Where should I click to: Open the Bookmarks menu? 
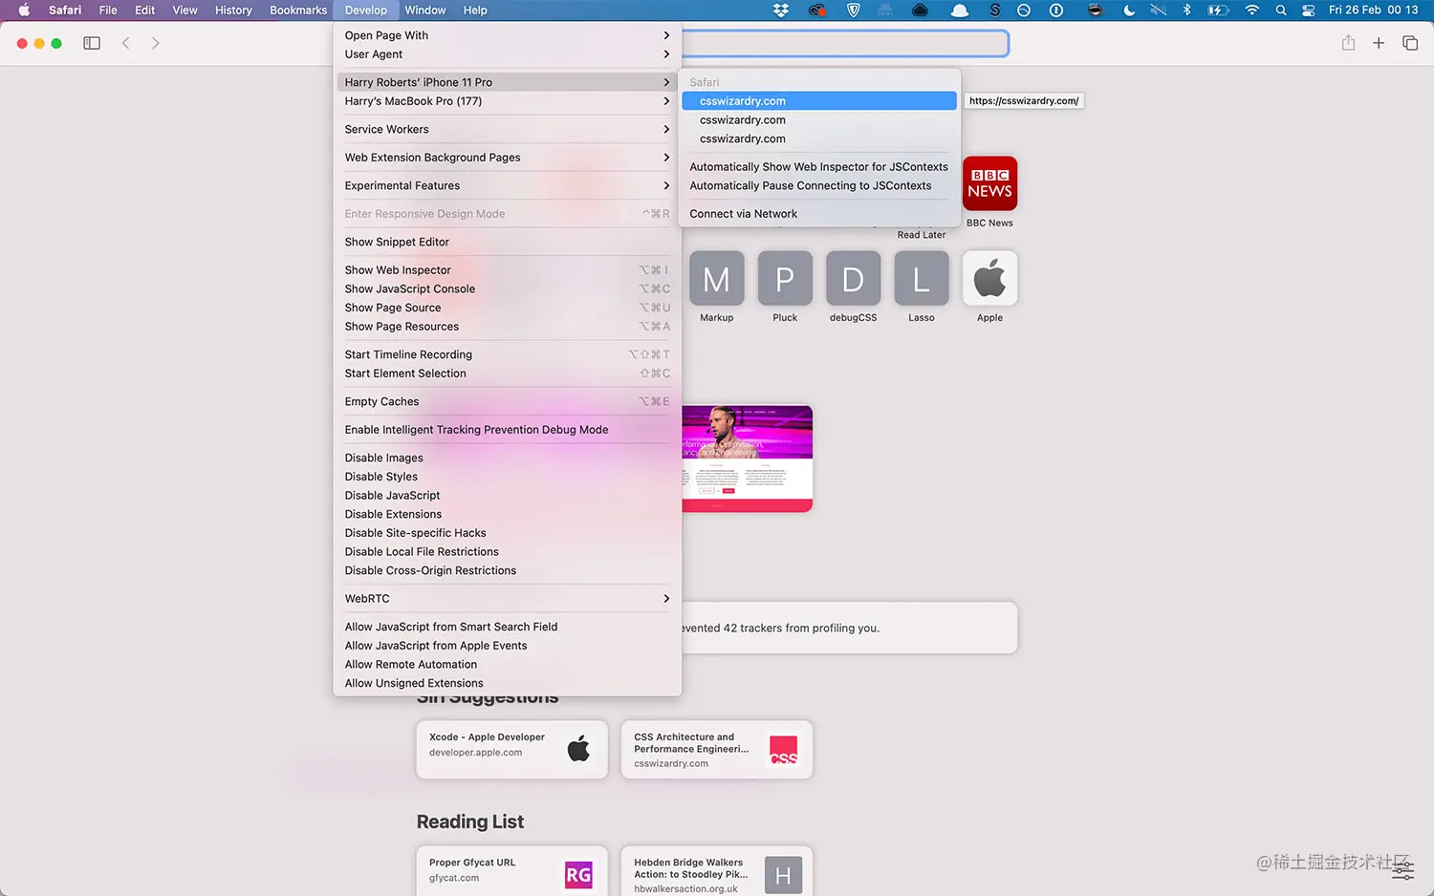pos(298,11)
